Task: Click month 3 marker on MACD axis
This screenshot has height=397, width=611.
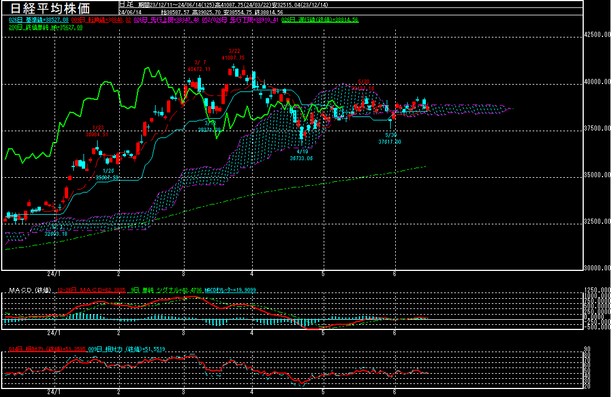Action: coord(183,333)
